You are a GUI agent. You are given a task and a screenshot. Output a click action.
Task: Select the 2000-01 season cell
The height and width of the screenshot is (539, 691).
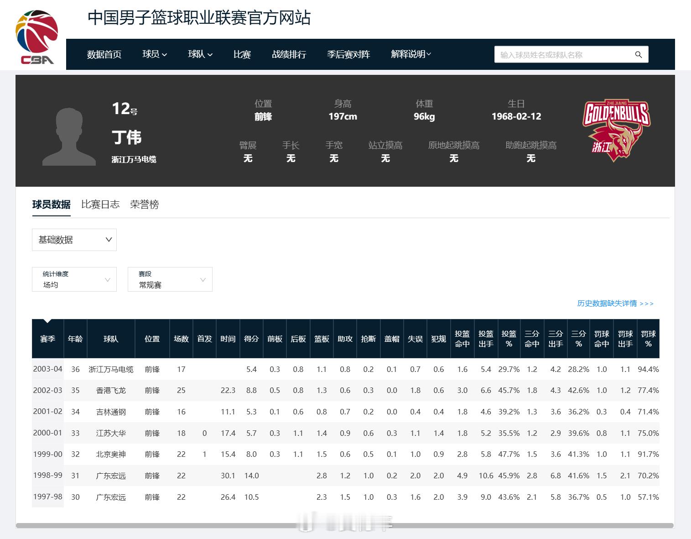pyautogui.click(x=47, y=433)
